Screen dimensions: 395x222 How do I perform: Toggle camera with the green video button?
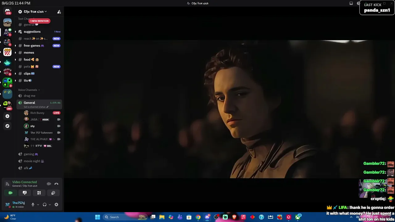(10, 193)
